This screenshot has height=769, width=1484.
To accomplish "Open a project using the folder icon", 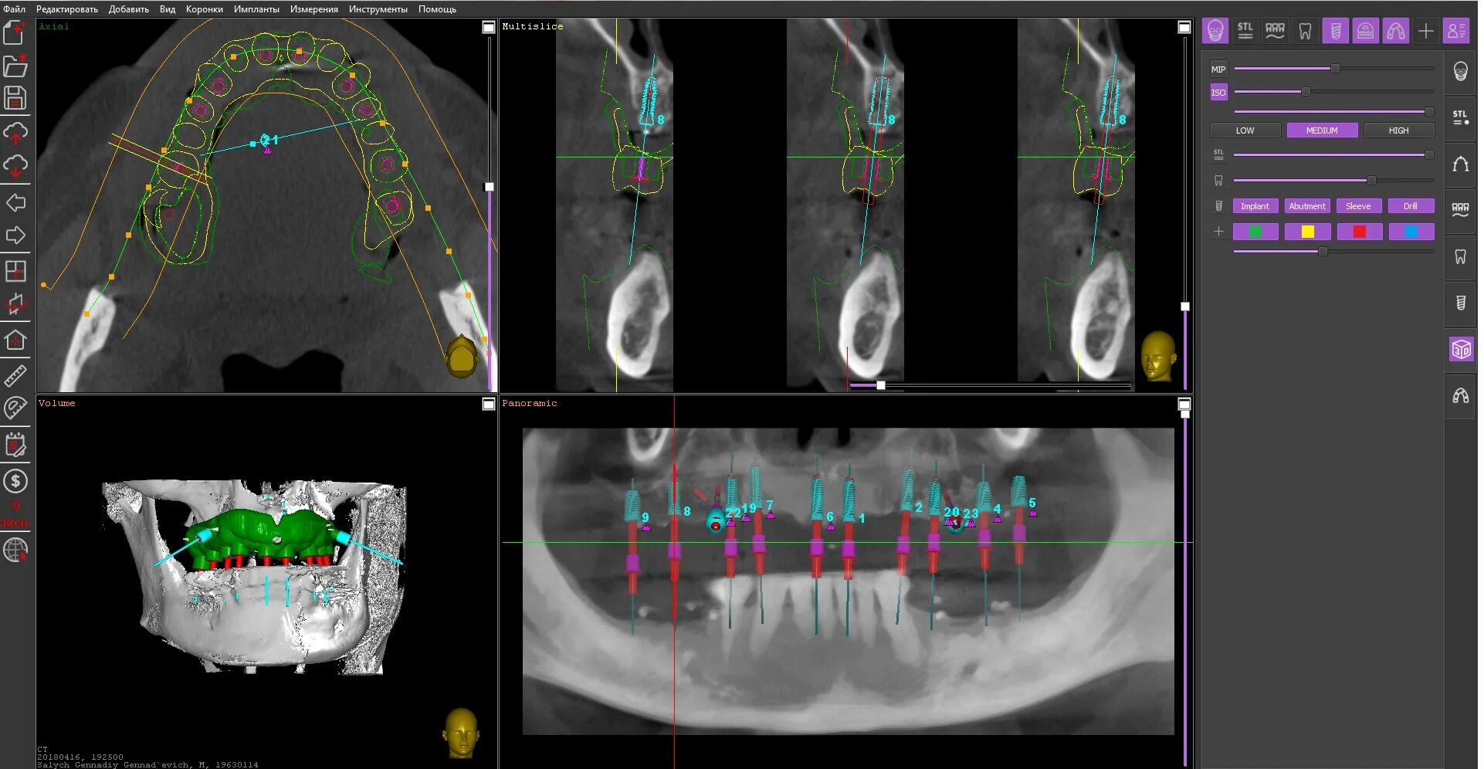I will 15,66.
